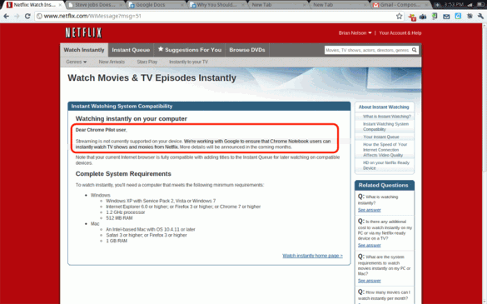Open the wrench settings menu

pos(481,16)
